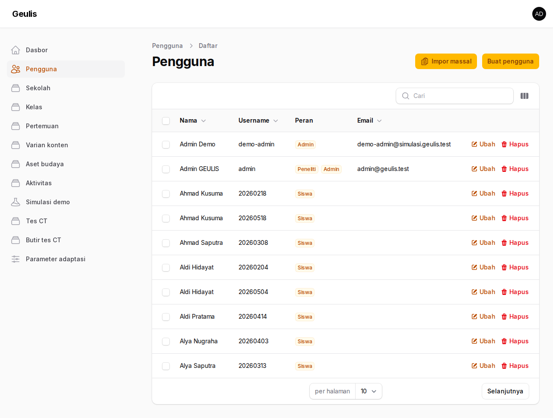Click the search magnifier icon
The image size is (553, 418).
click(406, 96)
